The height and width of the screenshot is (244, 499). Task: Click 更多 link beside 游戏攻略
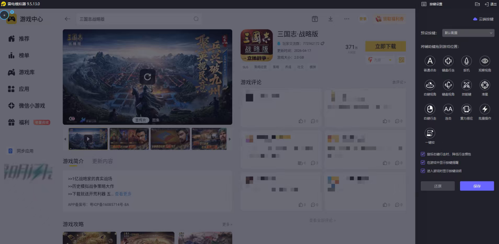pos(227,224)
